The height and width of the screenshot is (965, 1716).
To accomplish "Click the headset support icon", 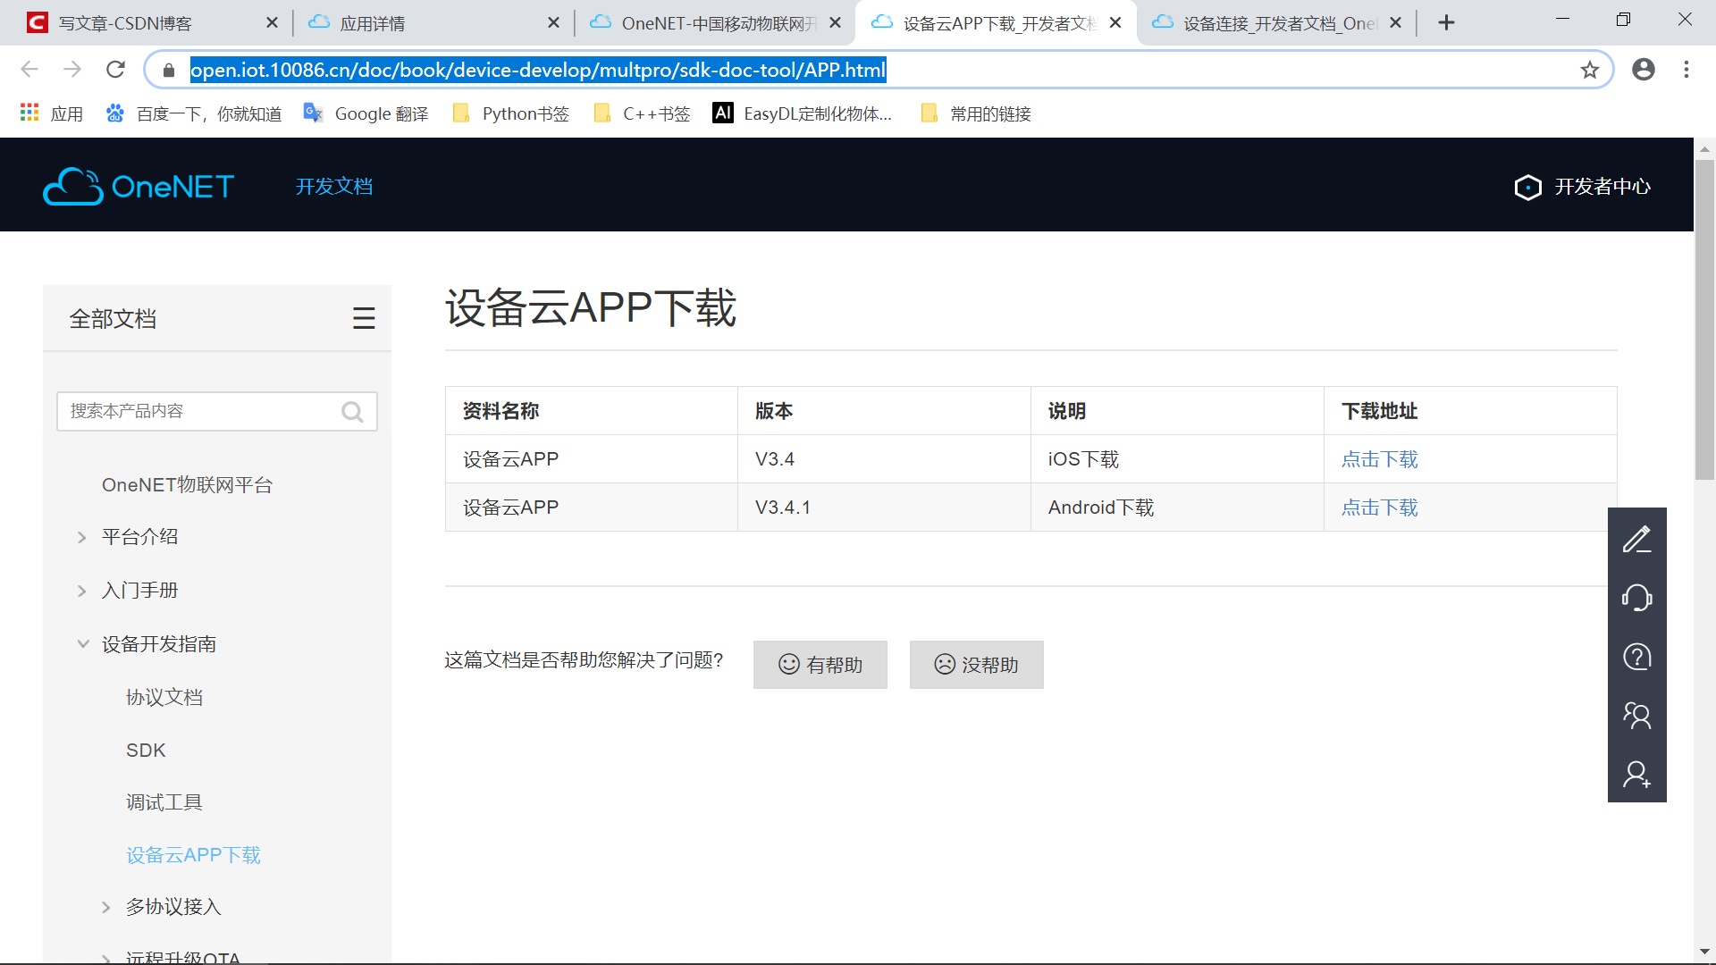I will point(1638,596).
